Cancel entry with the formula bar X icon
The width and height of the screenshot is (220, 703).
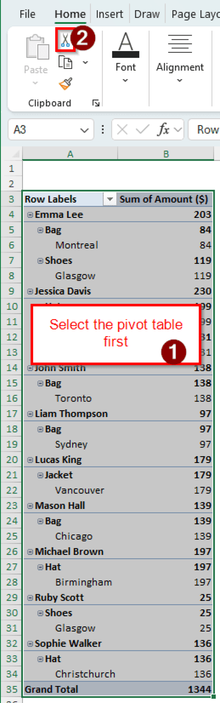[x=122, y=129]
